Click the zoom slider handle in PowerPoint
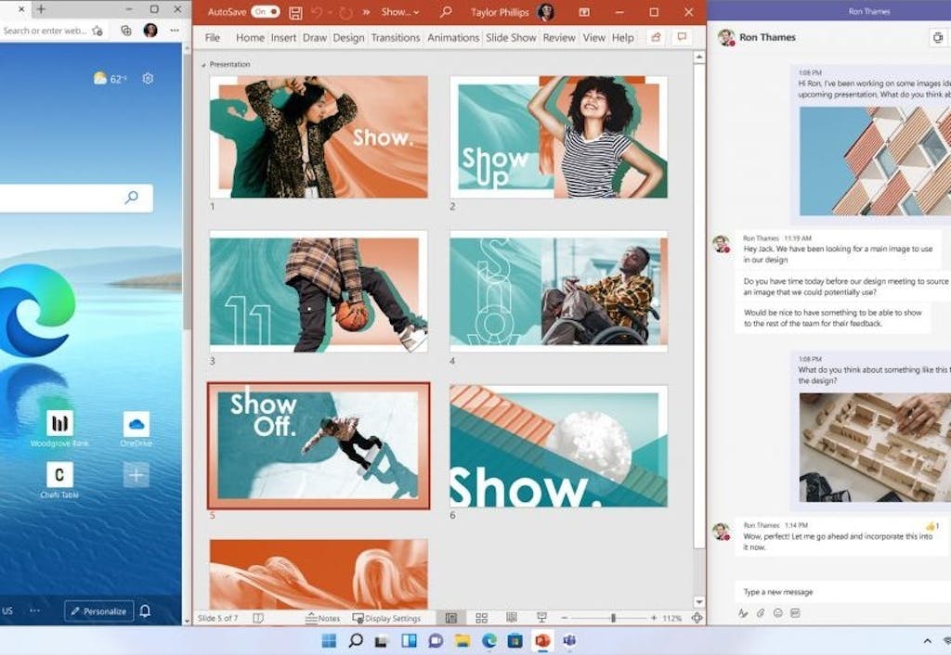 pyautogui.click(x=612, y=618)
